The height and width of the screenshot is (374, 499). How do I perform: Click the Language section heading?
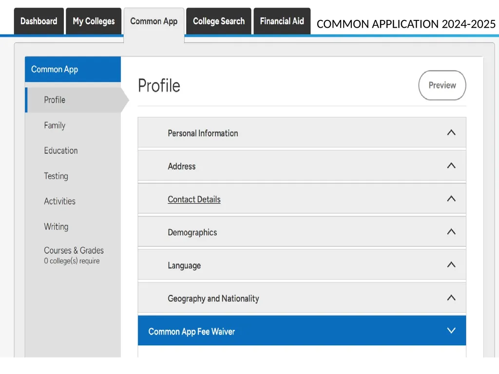(x=184, y=265)
